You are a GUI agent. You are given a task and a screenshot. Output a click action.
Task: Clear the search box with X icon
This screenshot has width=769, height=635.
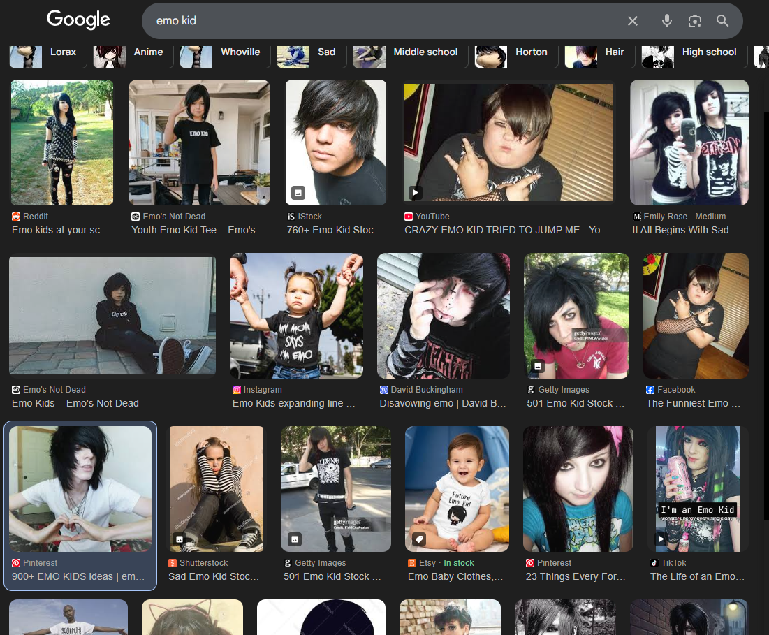tap(633, 21)
